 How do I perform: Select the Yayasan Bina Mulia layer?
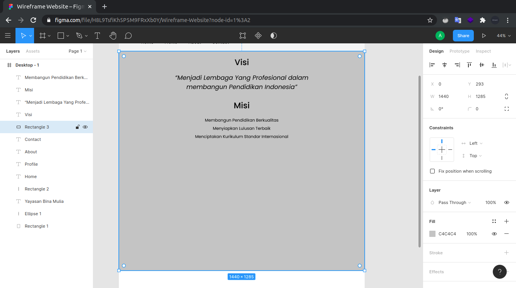coord(44,201)
